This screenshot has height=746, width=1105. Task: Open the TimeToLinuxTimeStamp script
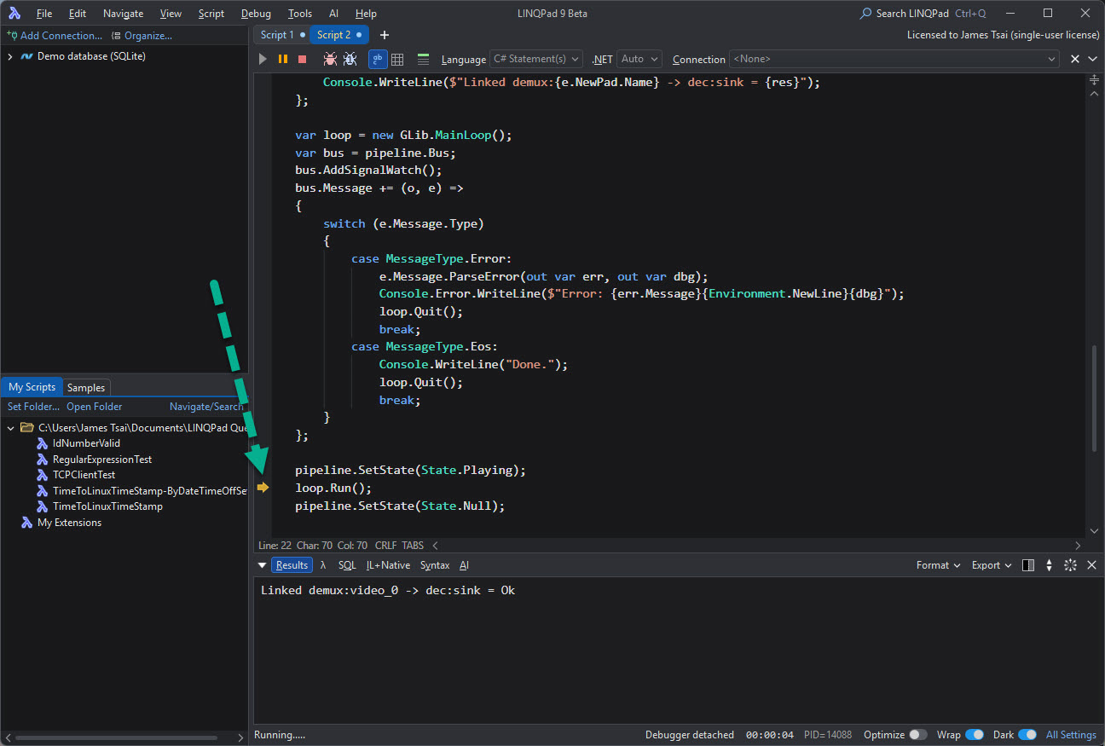[x=107, y=506]
